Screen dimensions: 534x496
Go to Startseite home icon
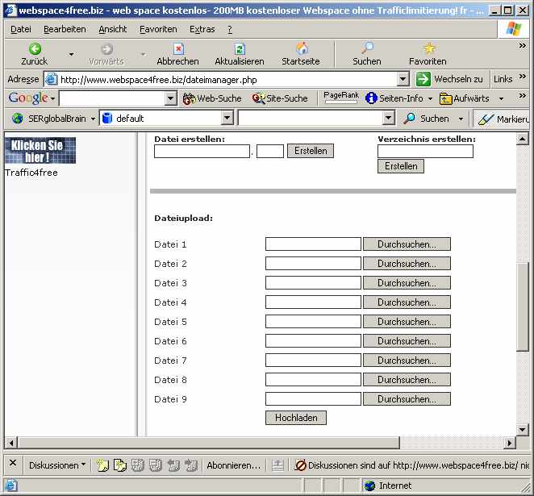tap(302, 49)
